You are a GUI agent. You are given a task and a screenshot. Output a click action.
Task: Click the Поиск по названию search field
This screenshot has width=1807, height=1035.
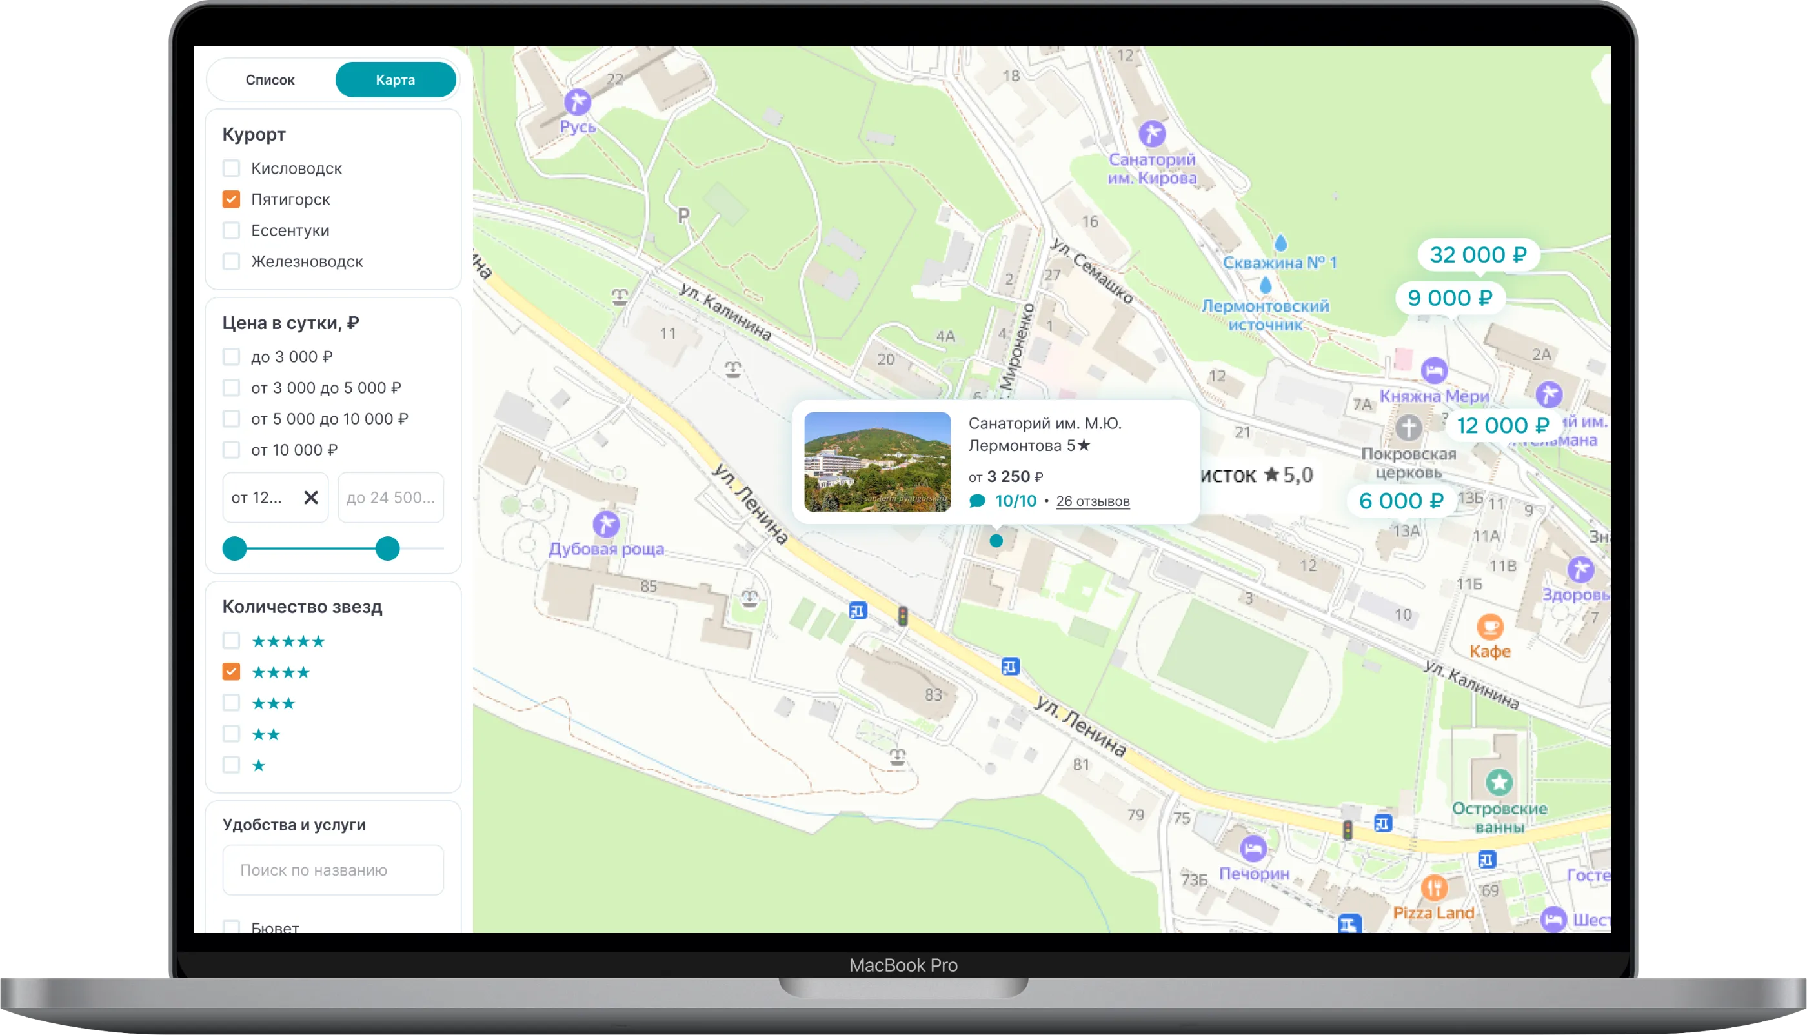(x=332, y=870)
